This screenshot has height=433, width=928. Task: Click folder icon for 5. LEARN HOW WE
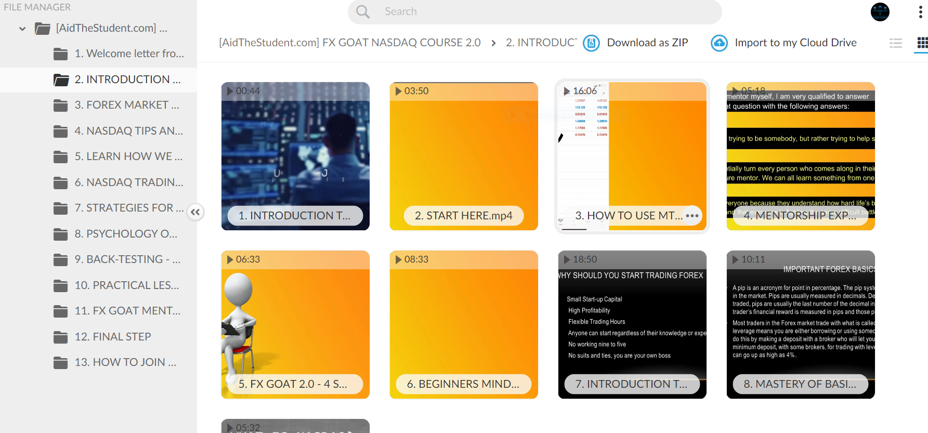point(61,157)
